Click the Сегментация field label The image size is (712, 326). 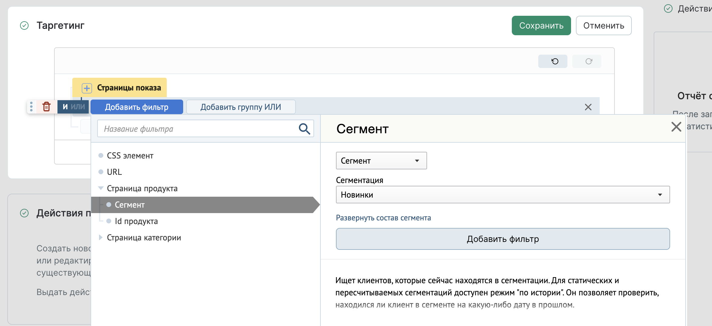point(359,180)
